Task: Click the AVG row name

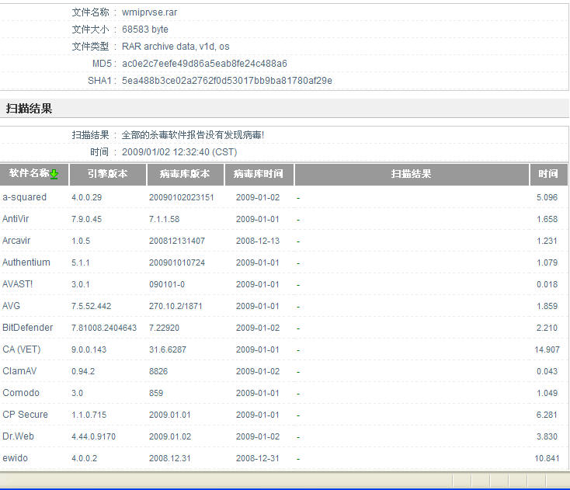Action: (x=12, y=306)
